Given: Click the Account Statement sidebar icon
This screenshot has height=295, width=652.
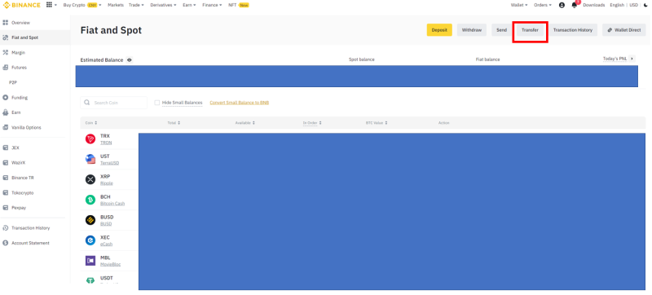Looking at the screenshot, I should pos(6,243).
